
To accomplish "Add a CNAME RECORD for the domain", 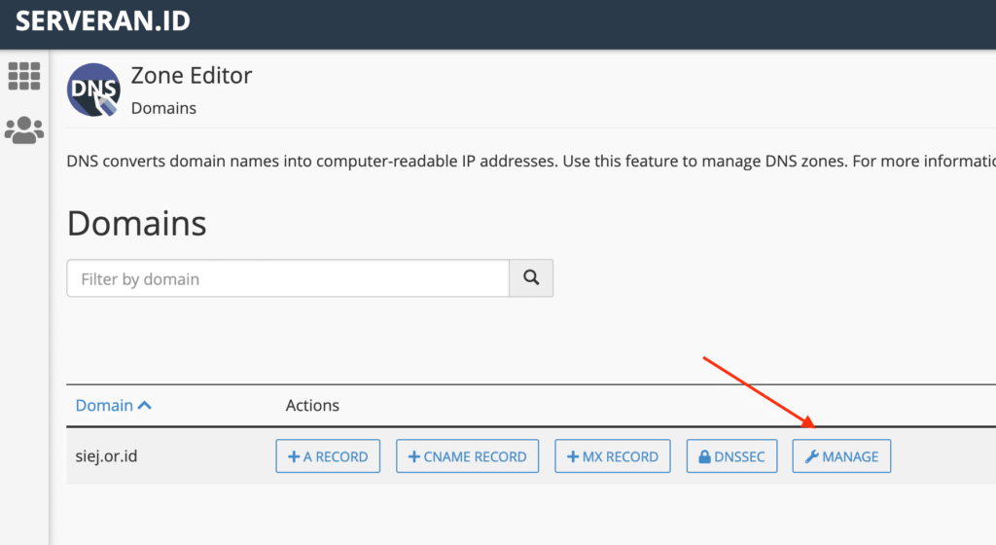I will point(468,456).
